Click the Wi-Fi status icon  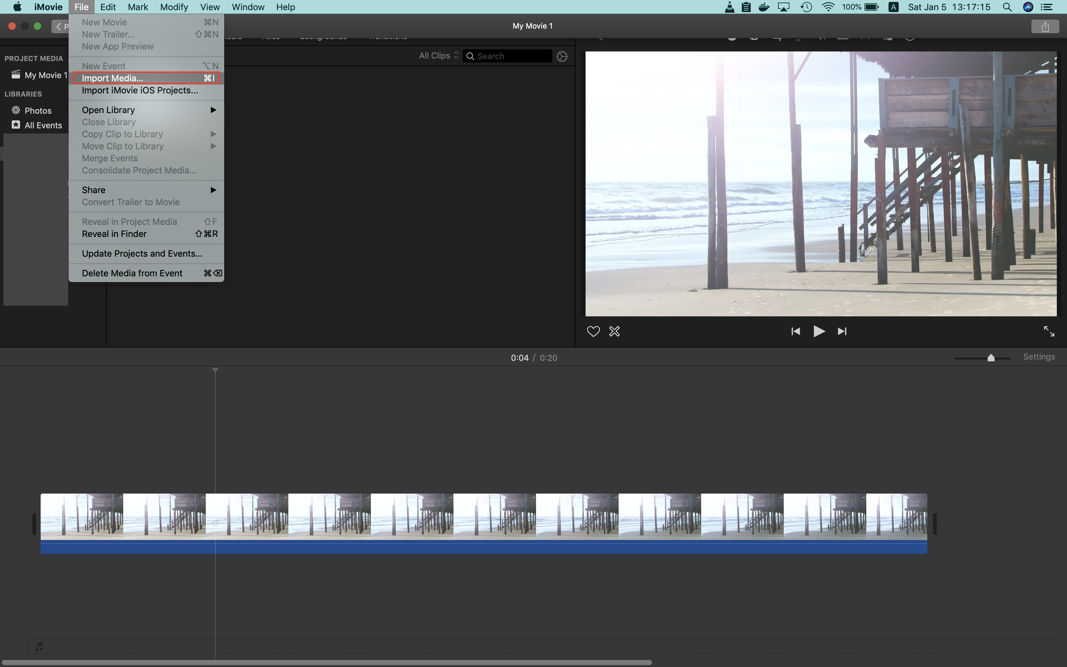click(x=829, y=7)
